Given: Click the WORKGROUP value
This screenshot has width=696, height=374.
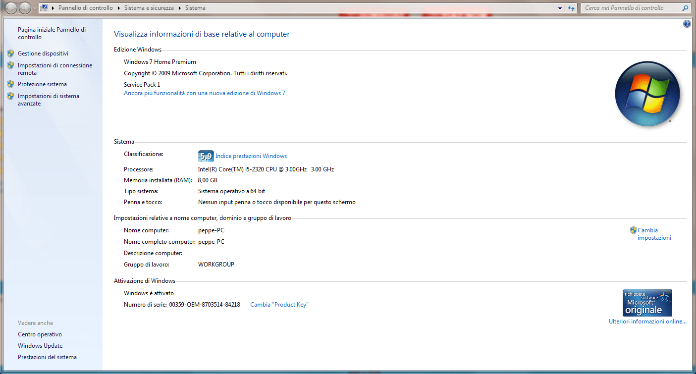Looking at the screenshot, I should coord(216,265).
